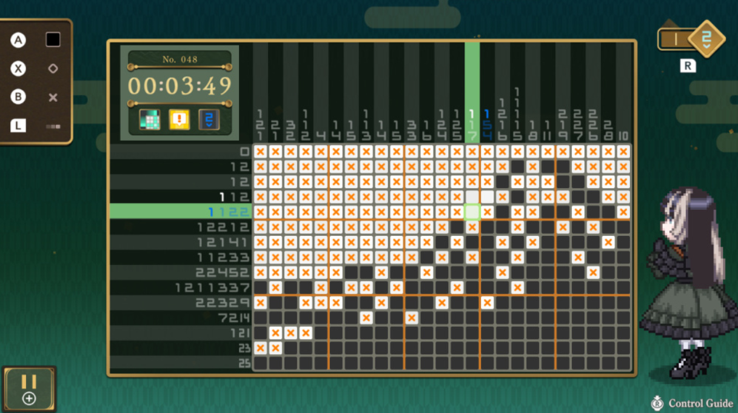
Task: Click the controller icon beside Control Guide
Action: (x=659, y=403)
